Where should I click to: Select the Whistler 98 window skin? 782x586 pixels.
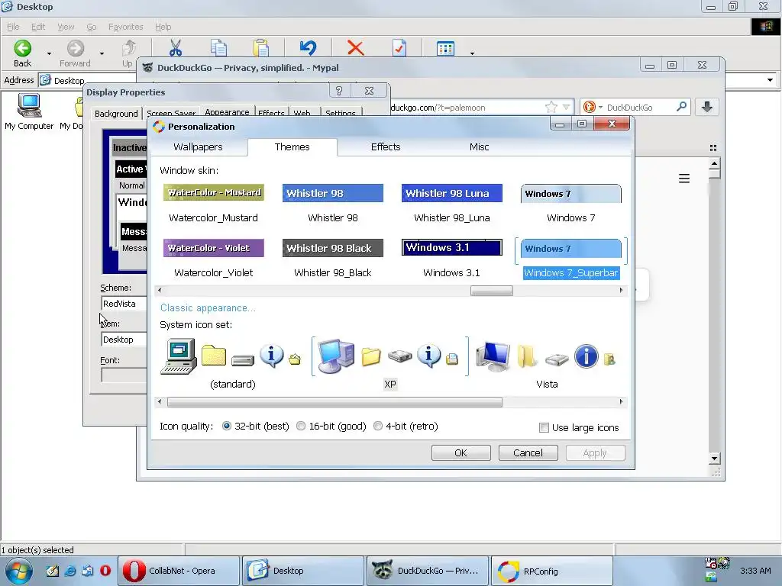(x=333, y=204)
